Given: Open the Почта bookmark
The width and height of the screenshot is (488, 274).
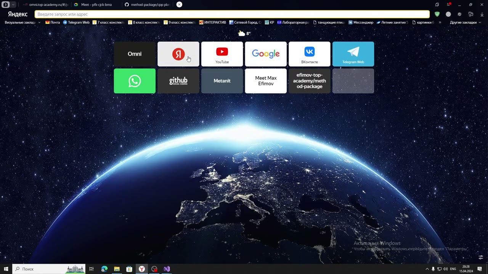Looking at the screenshot, I should (53, 22).
